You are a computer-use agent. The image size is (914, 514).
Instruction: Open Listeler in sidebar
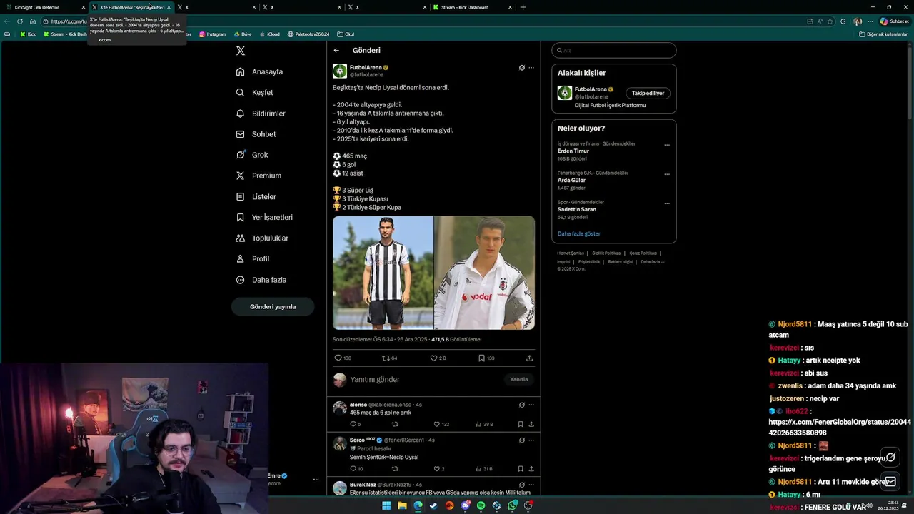[x=256, y=196]
